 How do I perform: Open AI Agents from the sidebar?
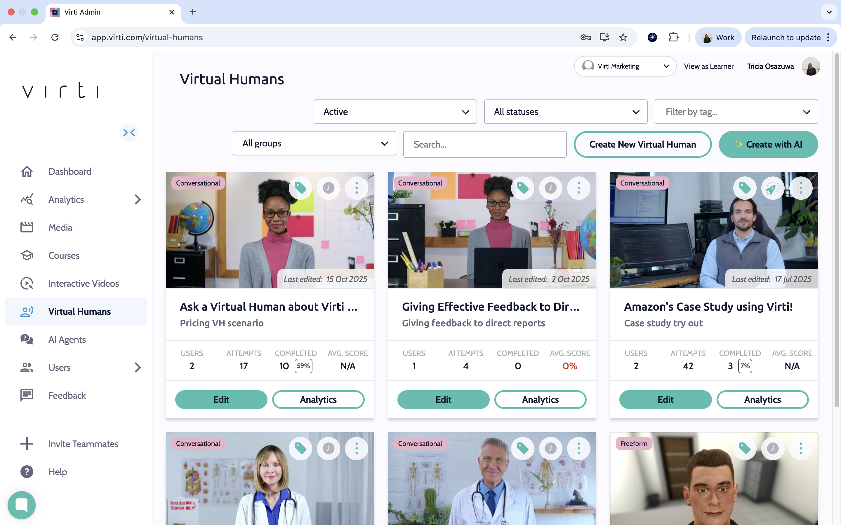point(67,339)
